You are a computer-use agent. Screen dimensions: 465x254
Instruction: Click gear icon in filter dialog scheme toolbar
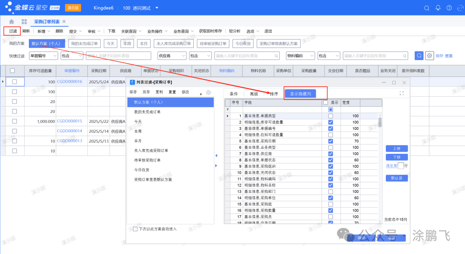click(208, 92)
